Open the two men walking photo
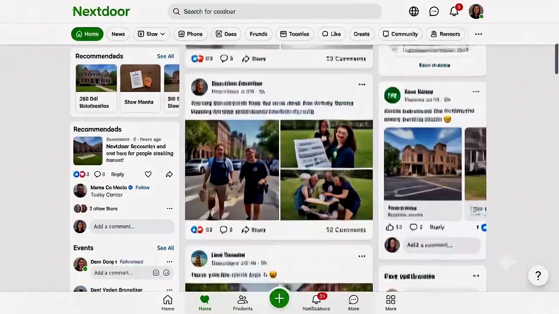The height and width of the screenshot is (314, 559). tap(232, 170)
